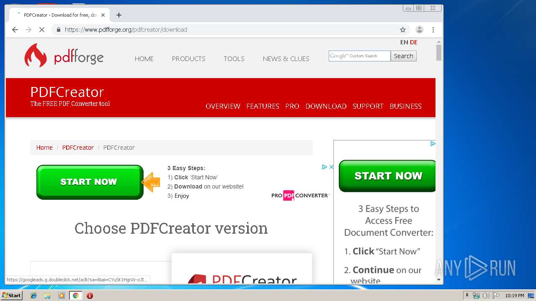Show hidden system tray icons

point(467,296)
